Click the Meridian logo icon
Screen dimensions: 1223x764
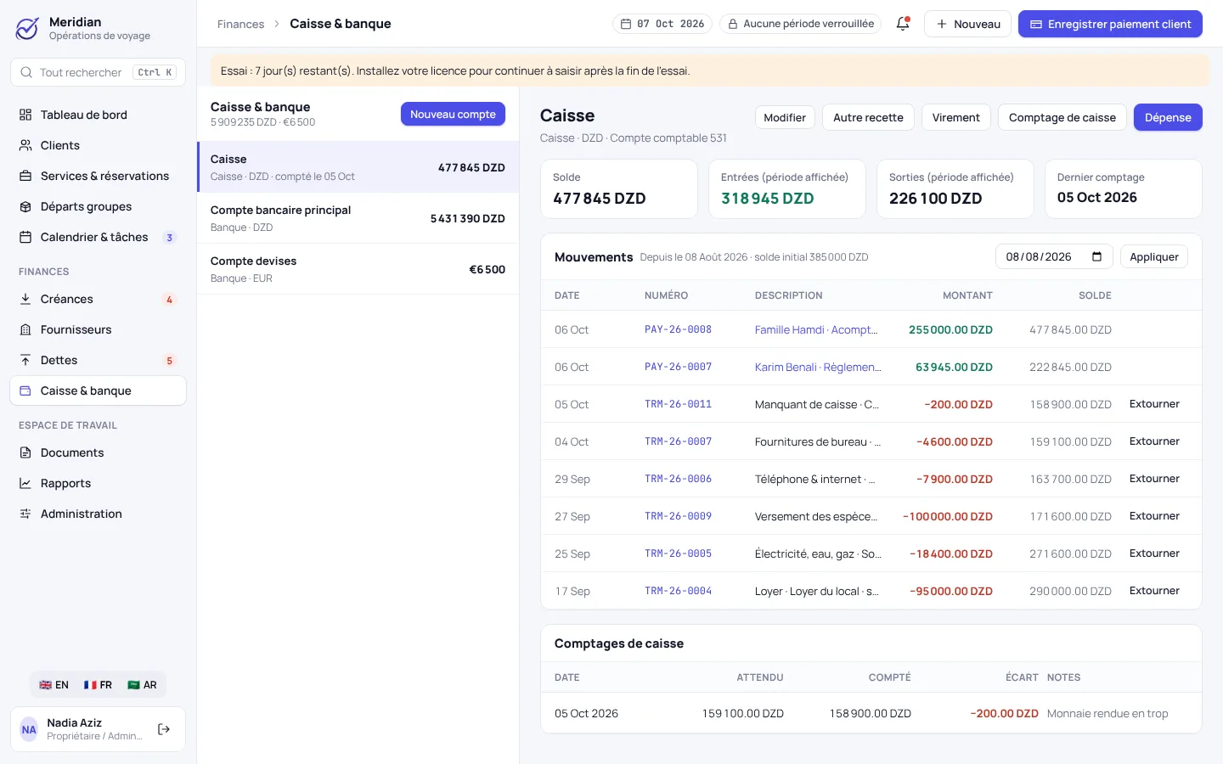27,28
